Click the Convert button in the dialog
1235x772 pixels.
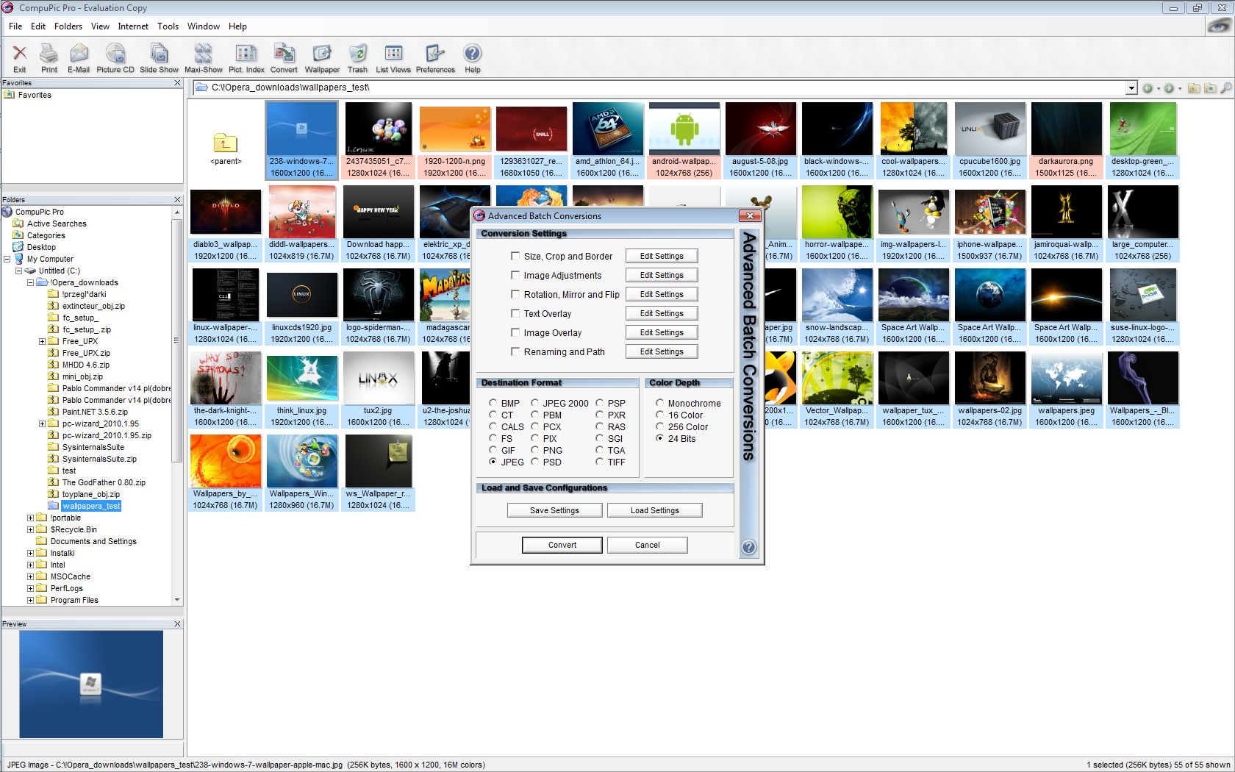point(562,545)
